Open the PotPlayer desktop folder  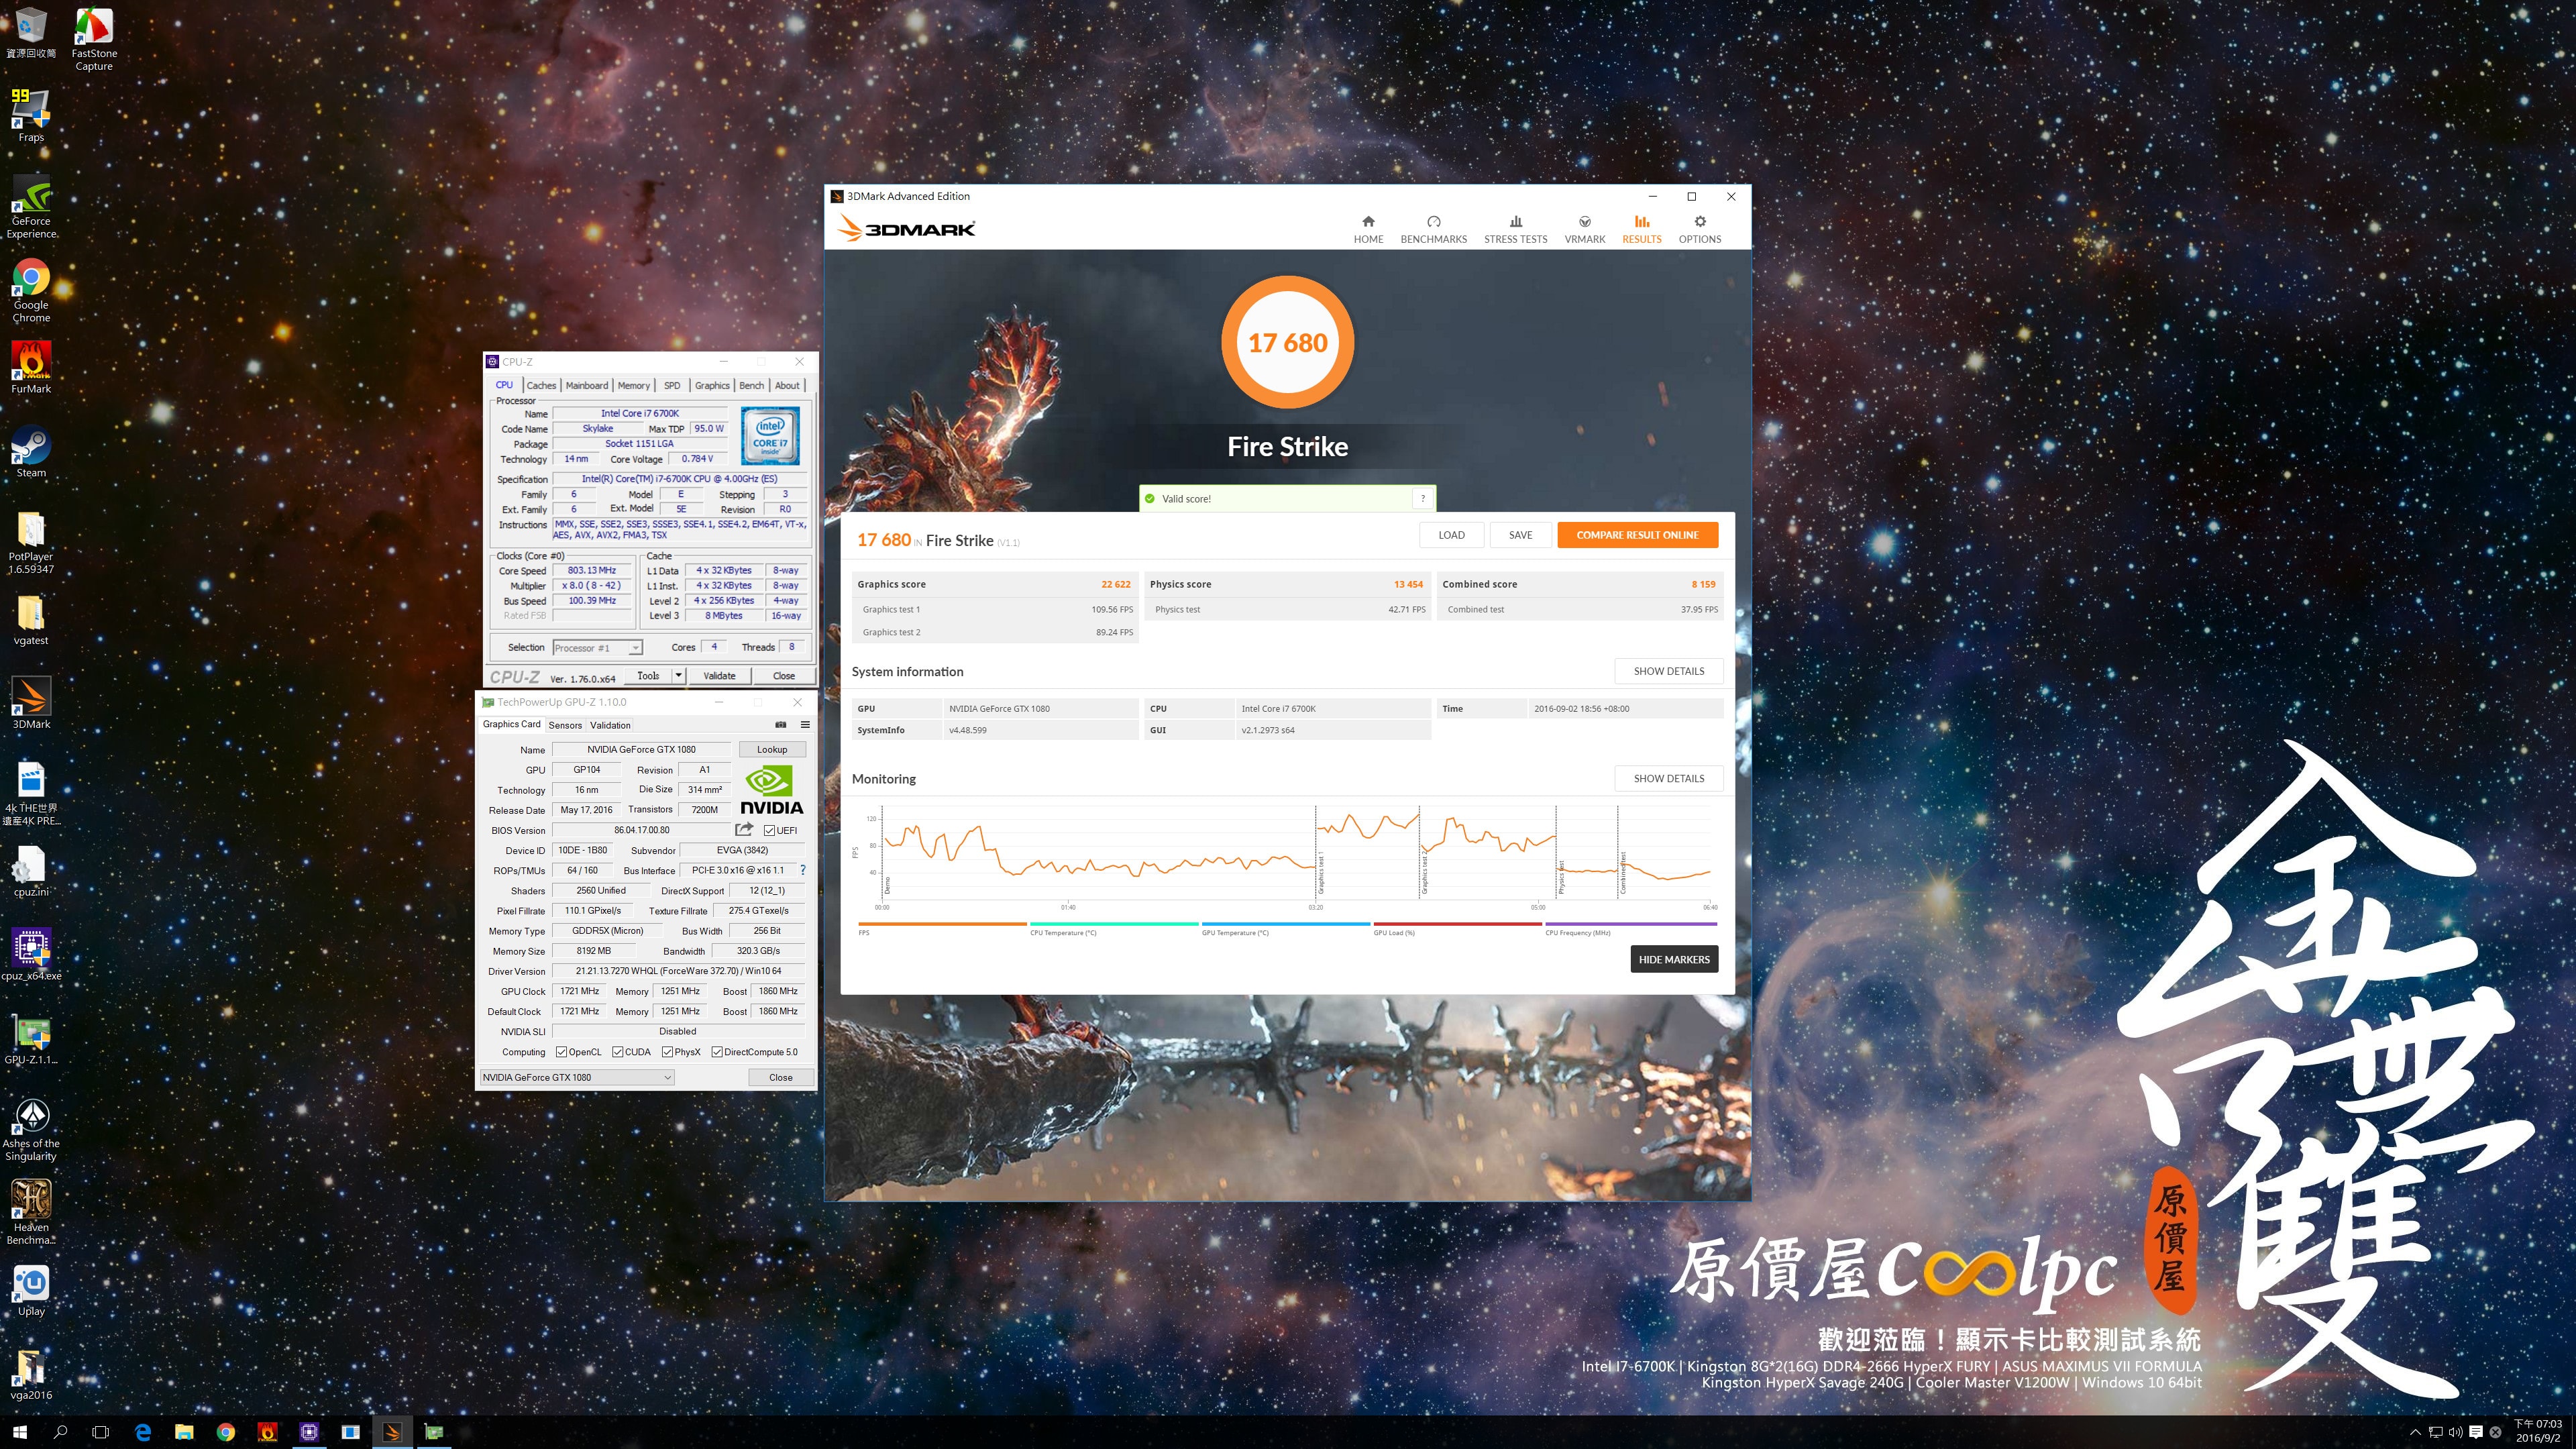pyautogui.click(x=31, y=542)
